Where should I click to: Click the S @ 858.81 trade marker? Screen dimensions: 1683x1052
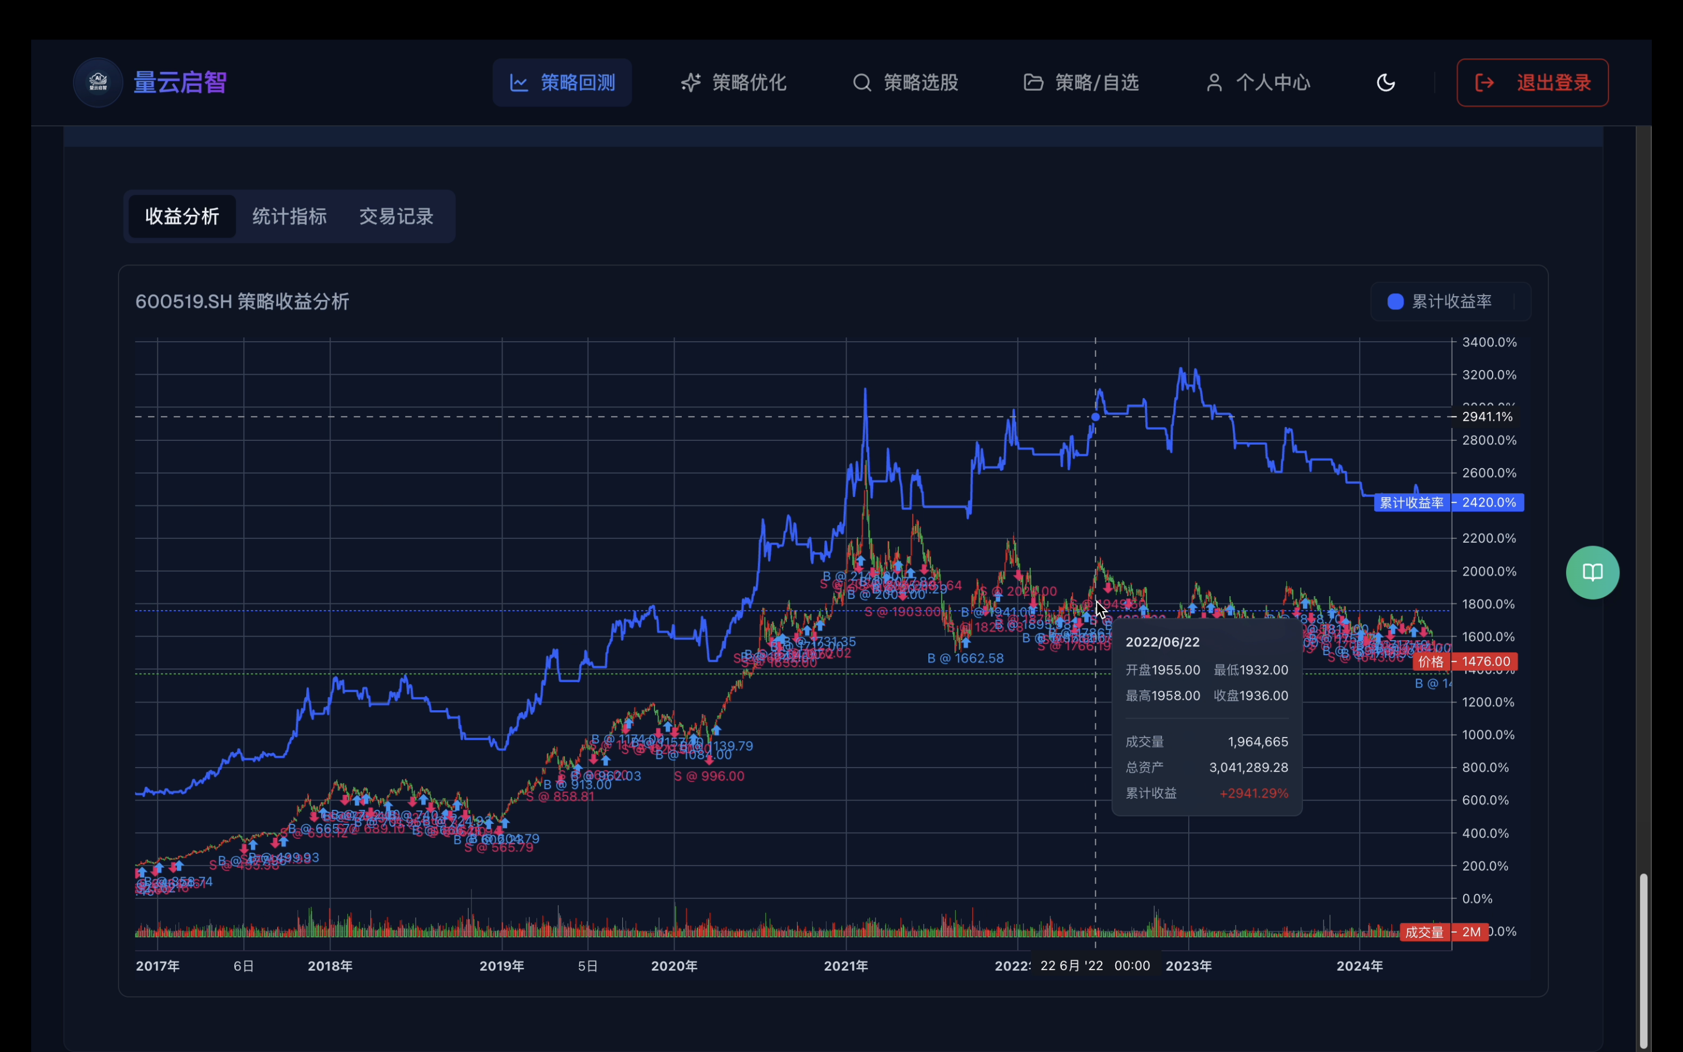[x=560, y=796]
